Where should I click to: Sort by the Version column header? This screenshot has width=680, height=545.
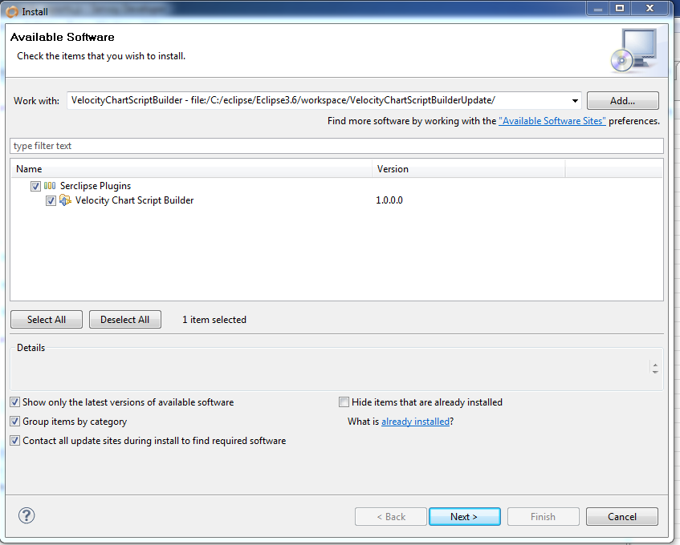coord(468,169)
